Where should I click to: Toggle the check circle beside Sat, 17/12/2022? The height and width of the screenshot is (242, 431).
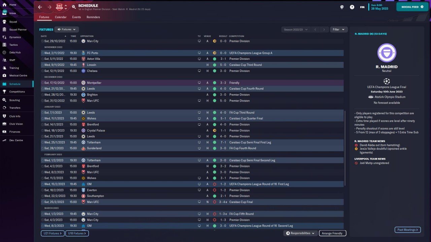click(x=42, y=83)
